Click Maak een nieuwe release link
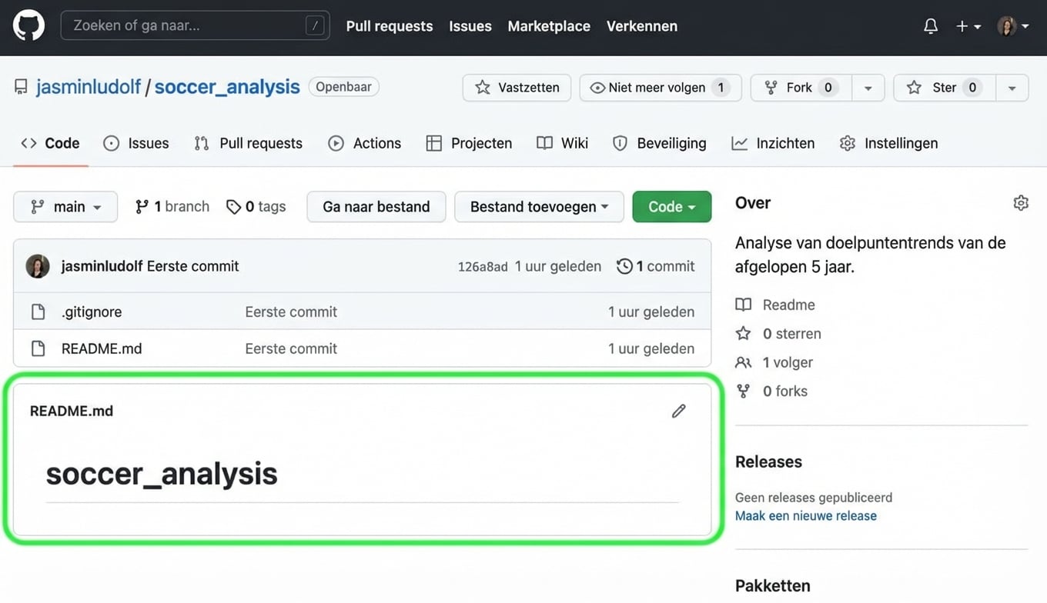 [806, 515]
